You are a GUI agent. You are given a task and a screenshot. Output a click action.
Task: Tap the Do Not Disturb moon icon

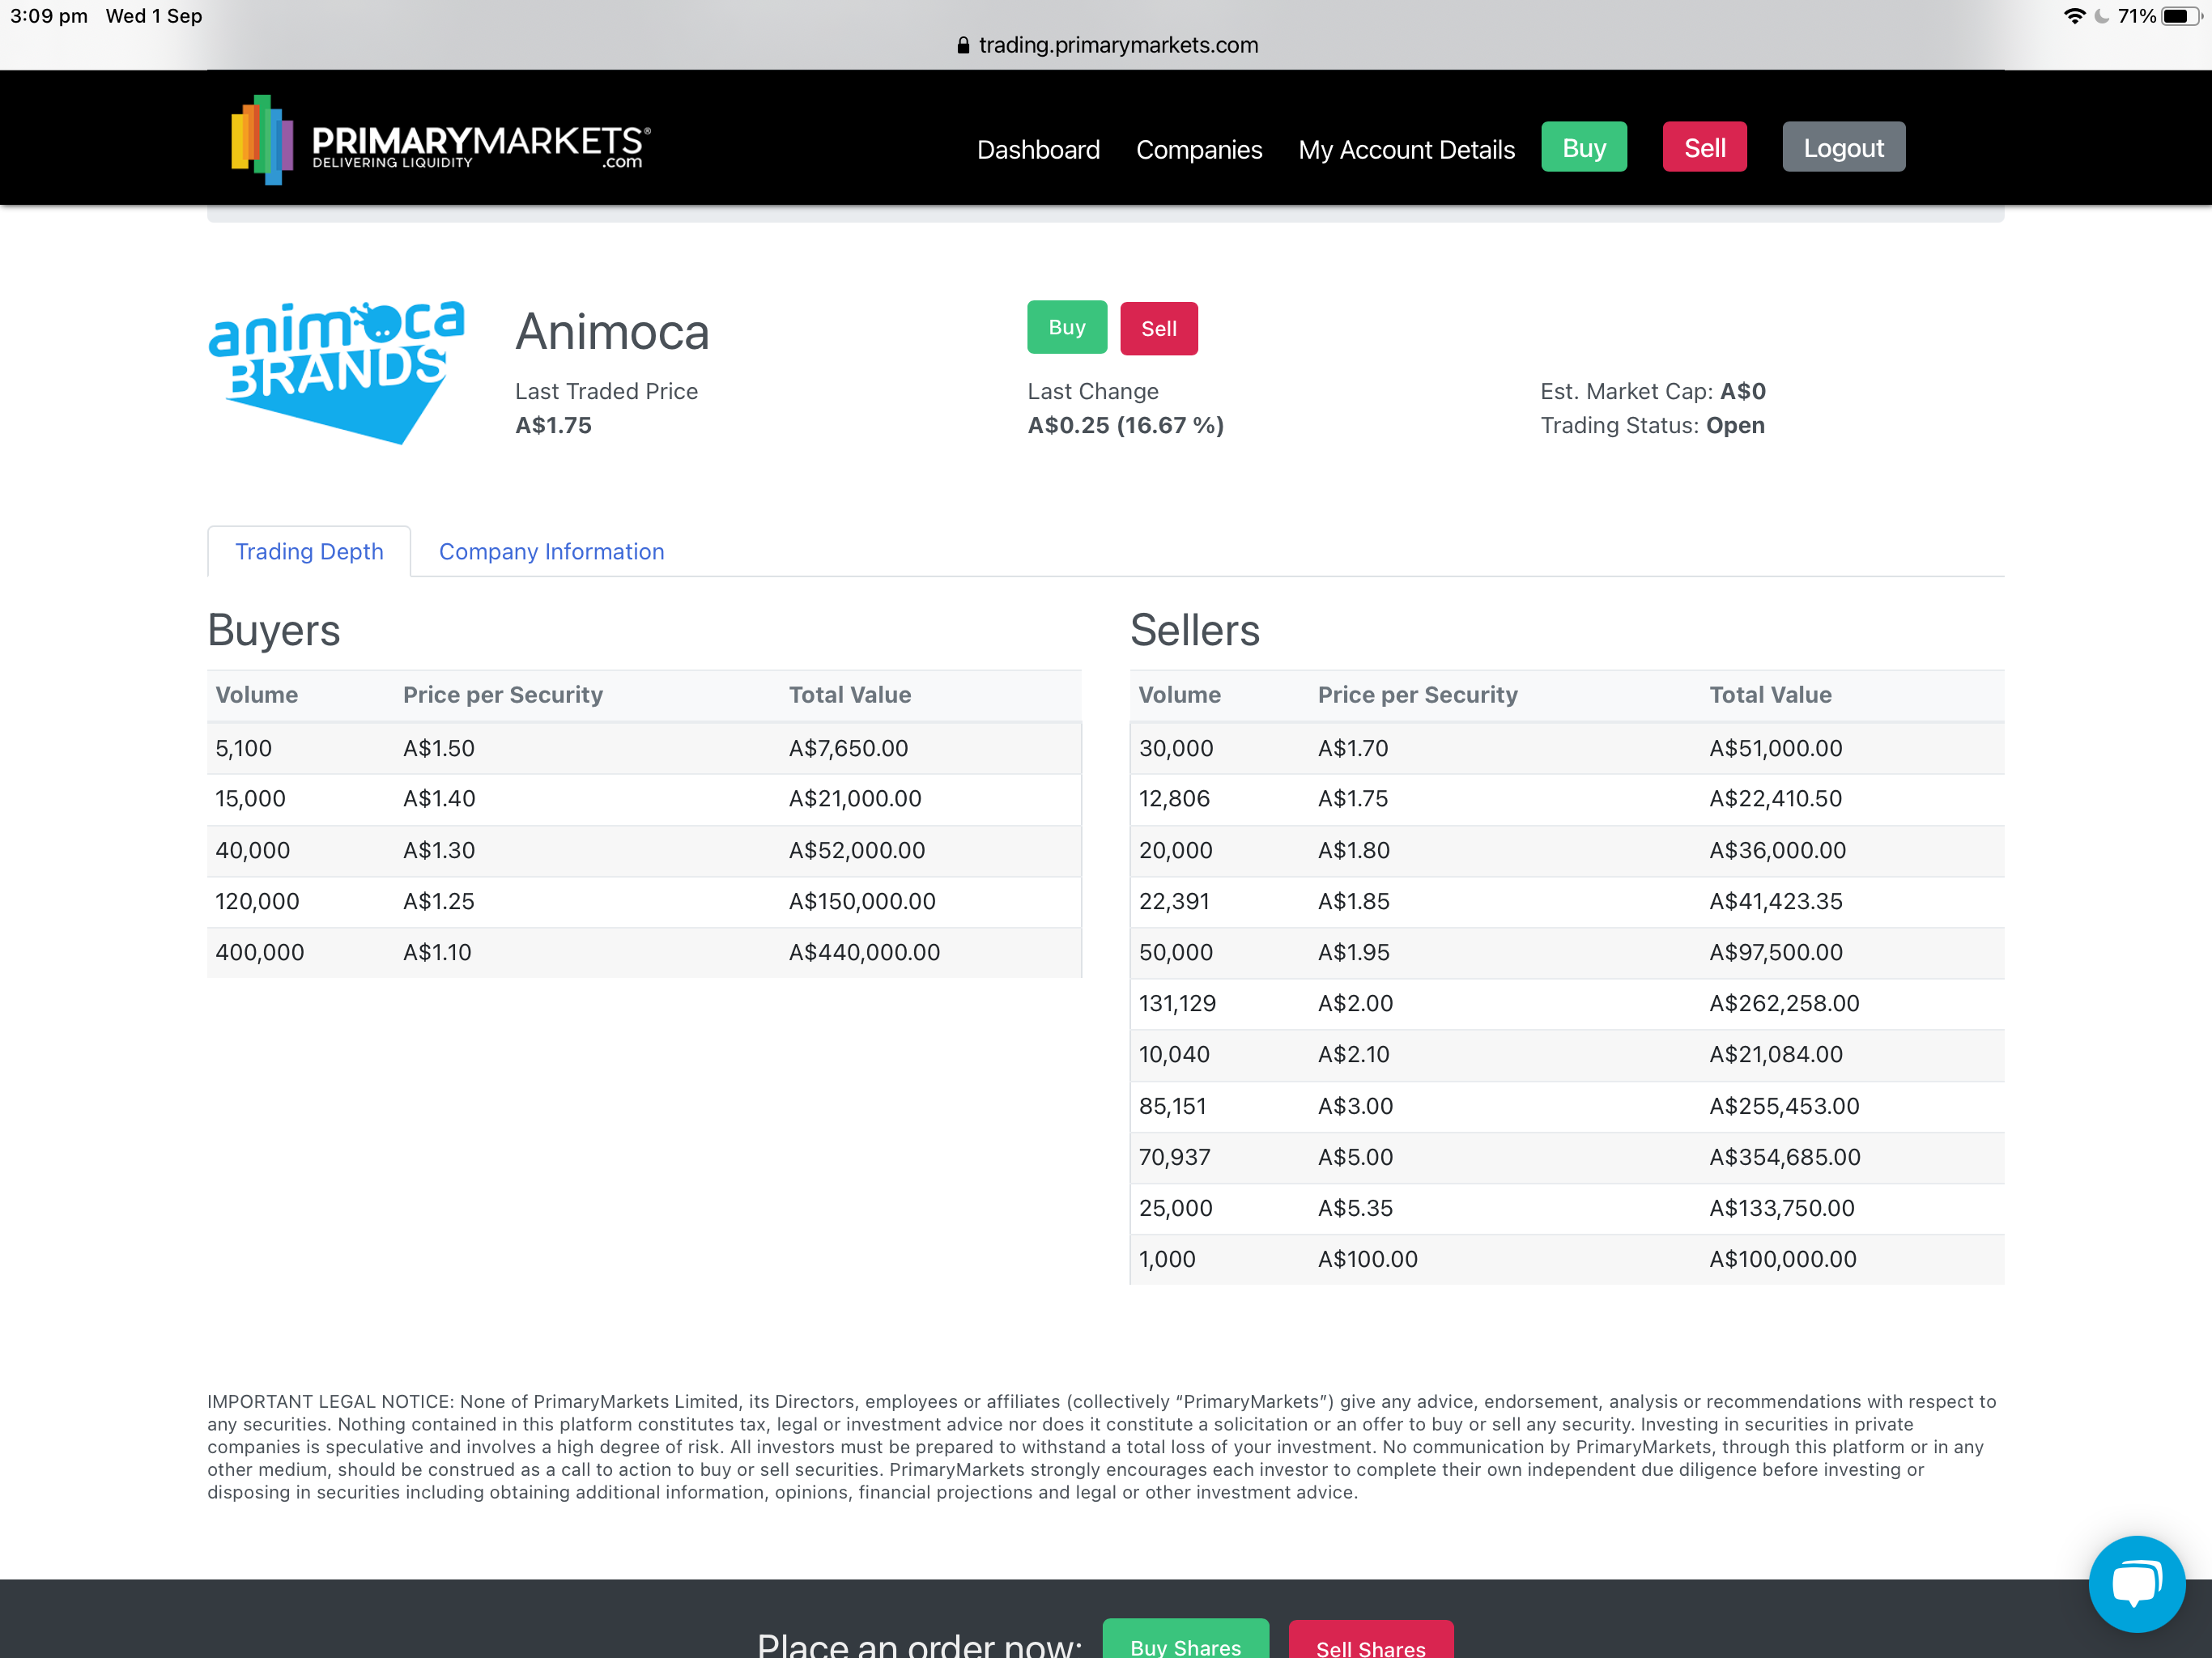2101,16
